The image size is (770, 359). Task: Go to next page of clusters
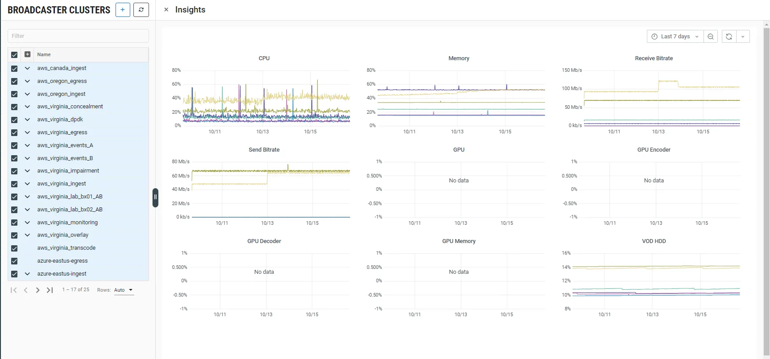[38, 290]
